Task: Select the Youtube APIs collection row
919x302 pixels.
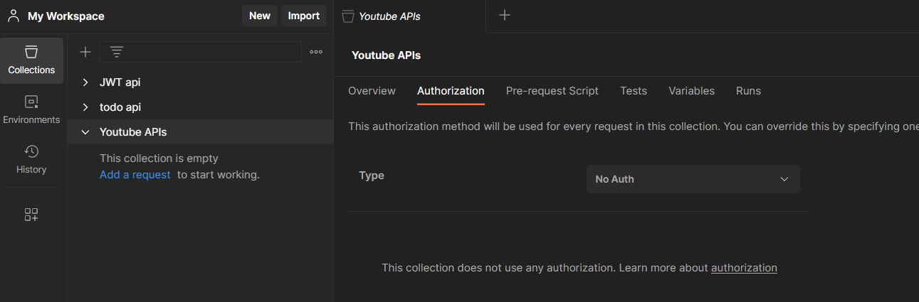Action: [200, 132]
